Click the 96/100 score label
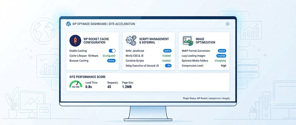This screenshot has height=125, width=296. pyautogui.click(x=76, y=87)
